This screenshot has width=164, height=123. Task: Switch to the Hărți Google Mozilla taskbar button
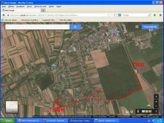(81, 121)
